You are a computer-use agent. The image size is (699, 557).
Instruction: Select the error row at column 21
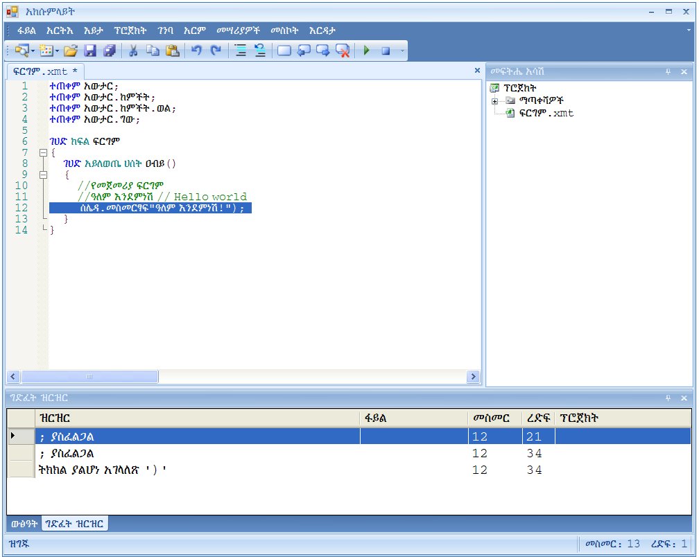[x=197, y=436]
